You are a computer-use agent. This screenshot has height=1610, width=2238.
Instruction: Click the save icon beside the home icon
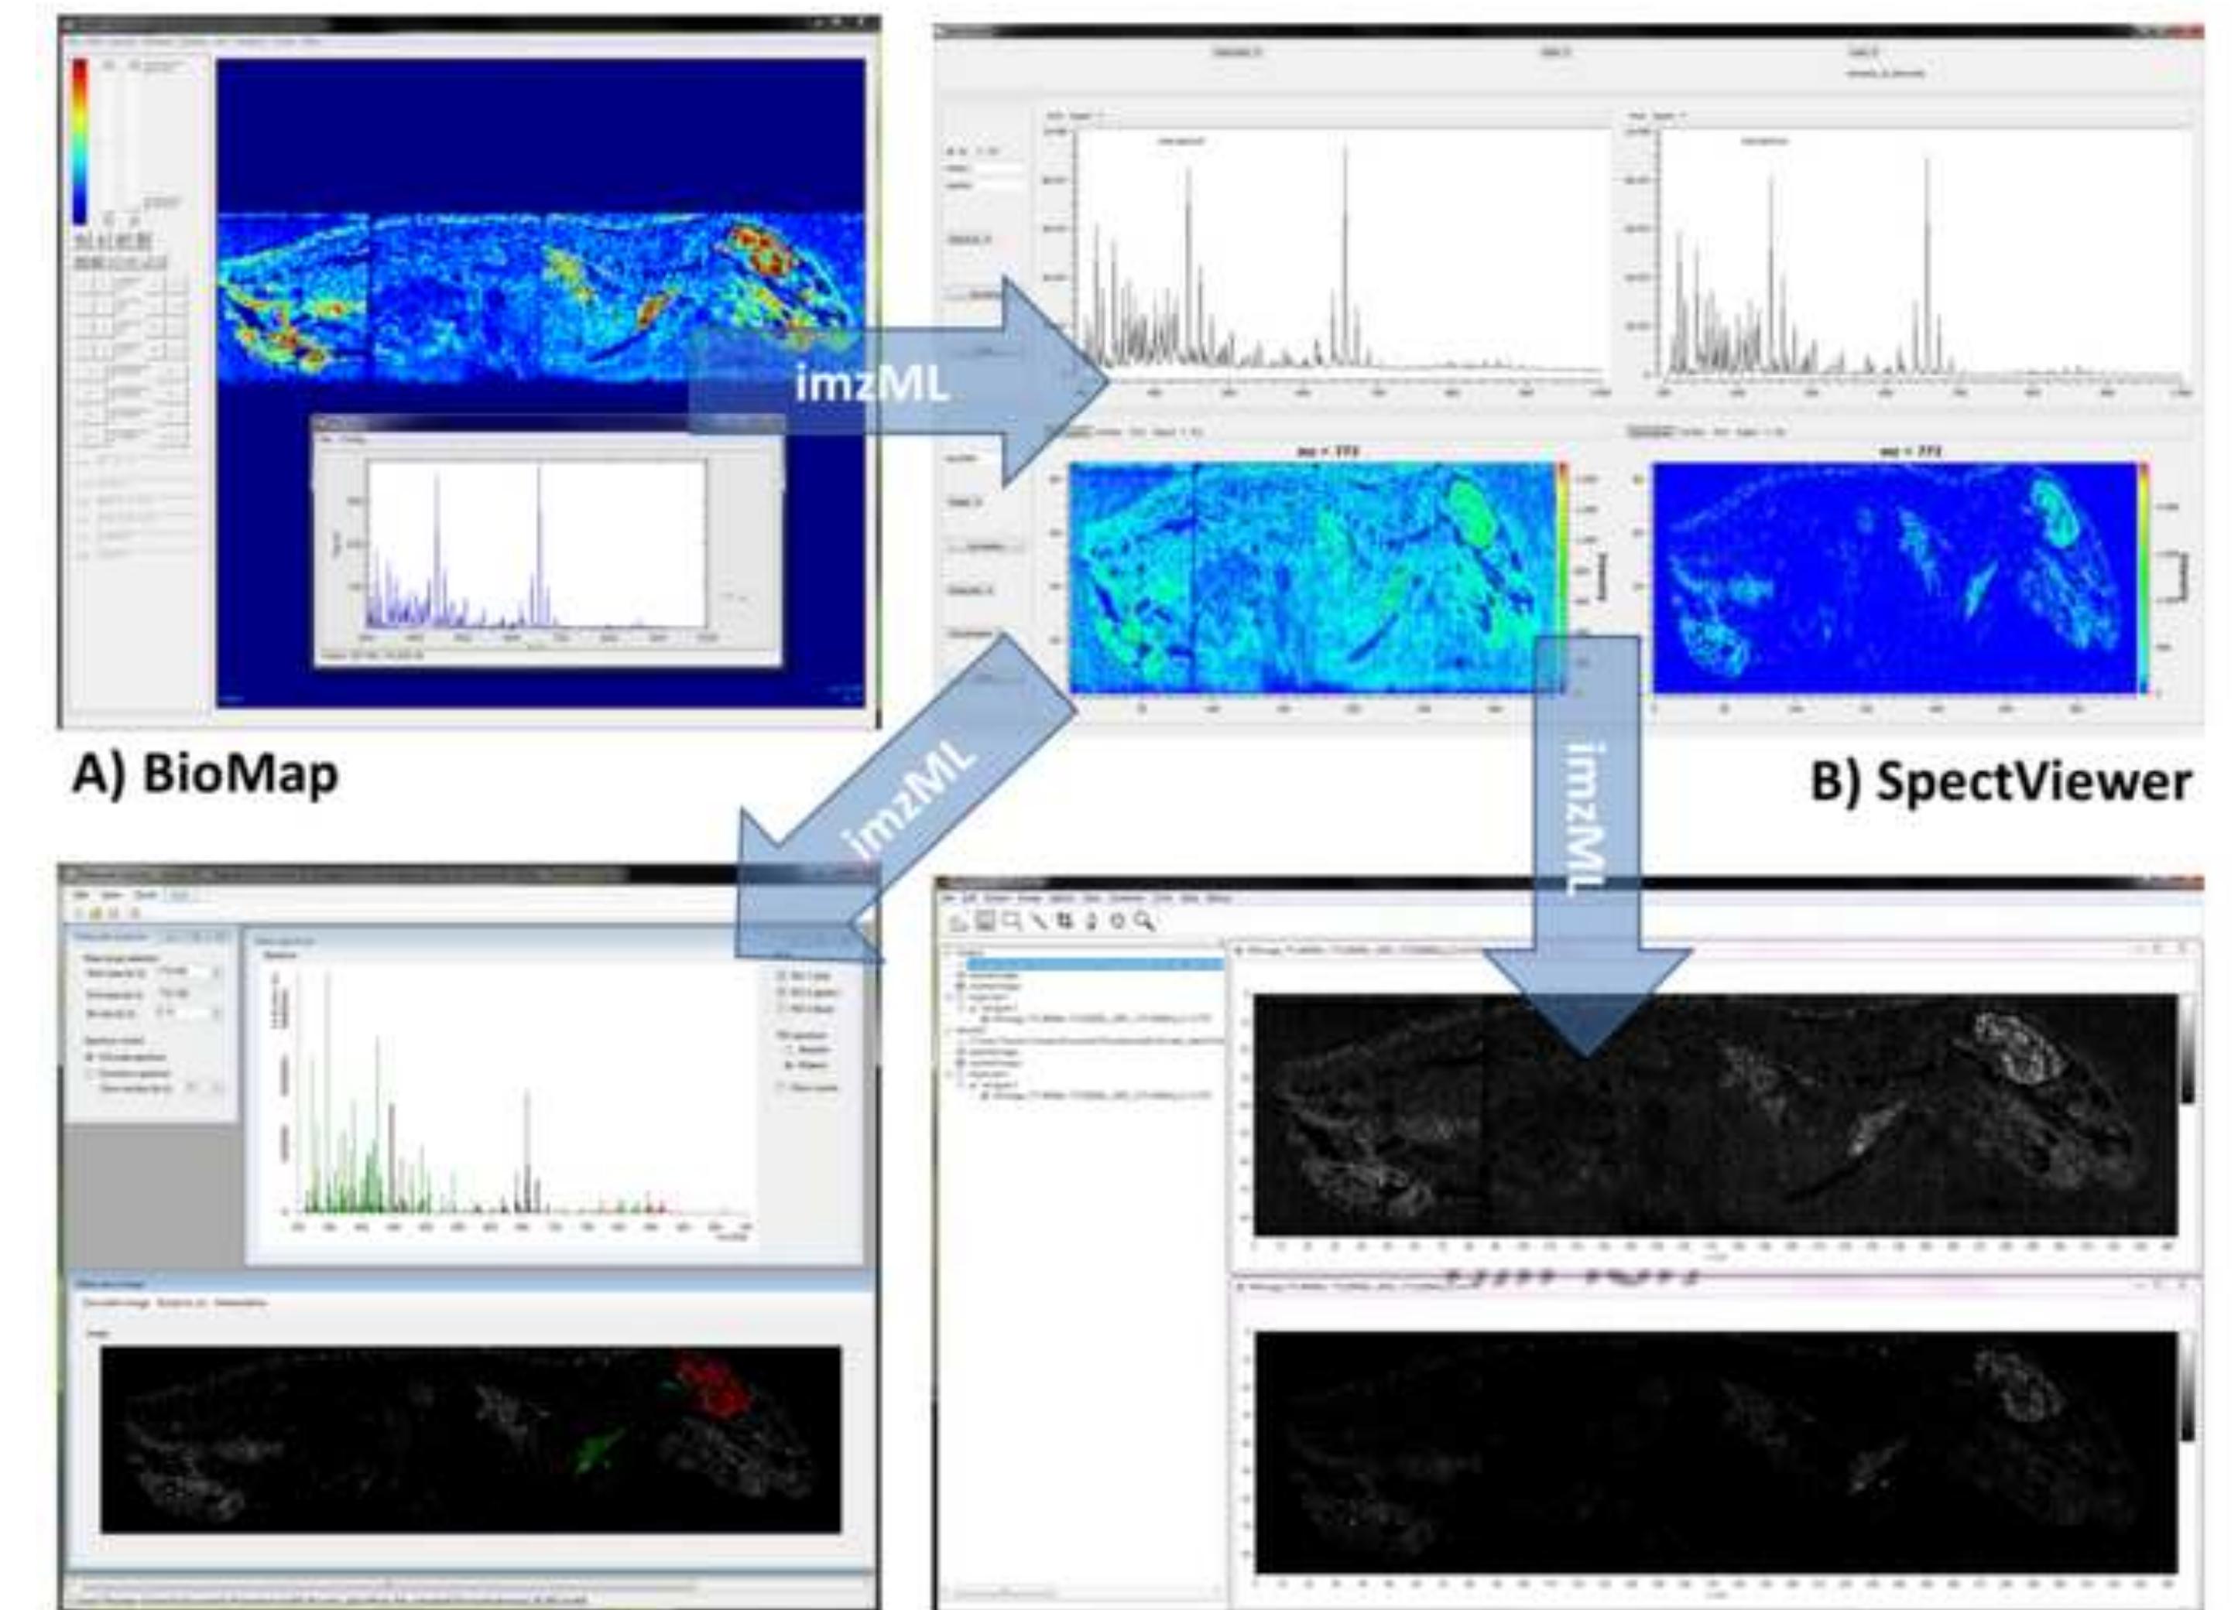985,921
